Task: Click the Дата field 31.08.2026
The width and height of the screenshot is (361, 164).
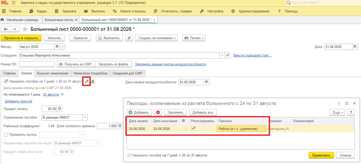Action: pyautogui.click(x=338, y=46)
